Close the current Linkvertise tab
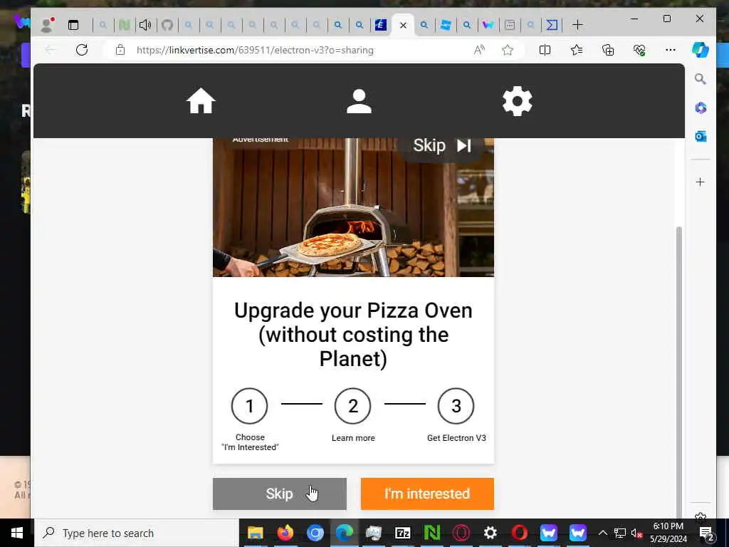Screen dimensions: 729x547 (x=403, y=25)
